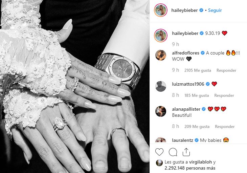View 2105 Me gusta on alfredoflores comment
Screen dimensions: 247x173
click(198, 70)
